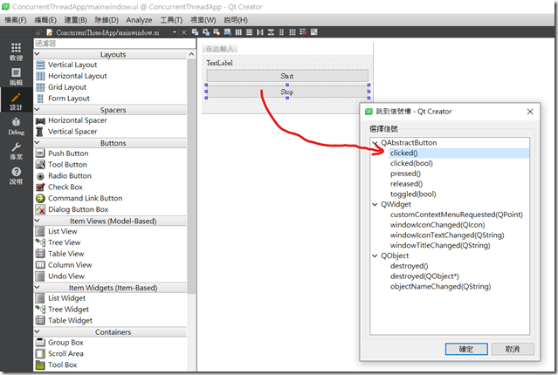The image size is (558, 375).
Task: Open the mainwindow.ui file dropdown
Action: click(x=175, y=32)
